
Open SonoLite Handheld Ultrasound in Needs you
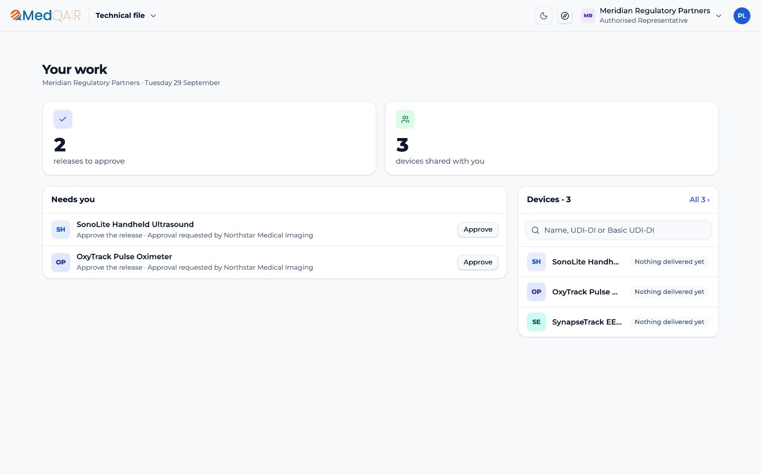point(275,230)
